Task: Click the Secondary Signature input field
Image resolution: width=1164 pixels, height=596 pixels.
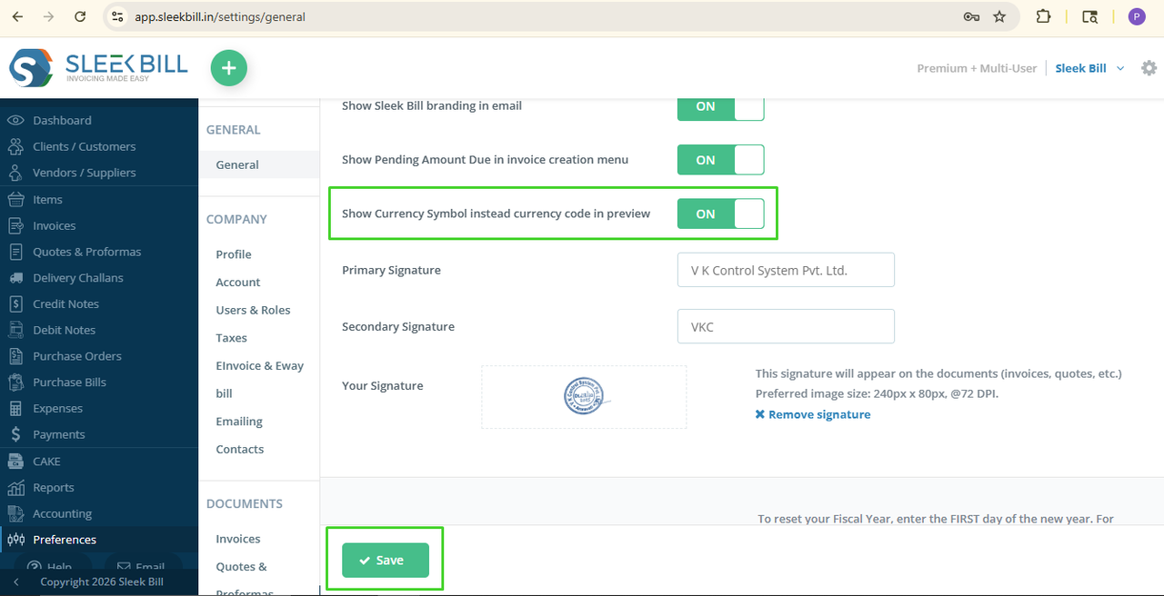Action: point(786,326)
